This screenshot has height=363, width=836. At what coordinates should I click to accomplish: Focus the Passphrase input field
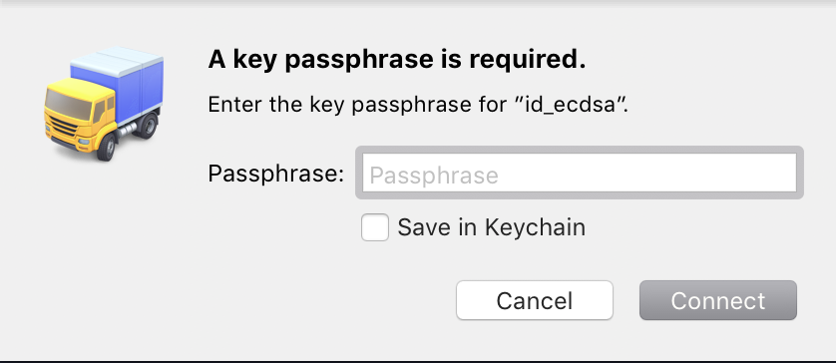(x=580, y=173)
